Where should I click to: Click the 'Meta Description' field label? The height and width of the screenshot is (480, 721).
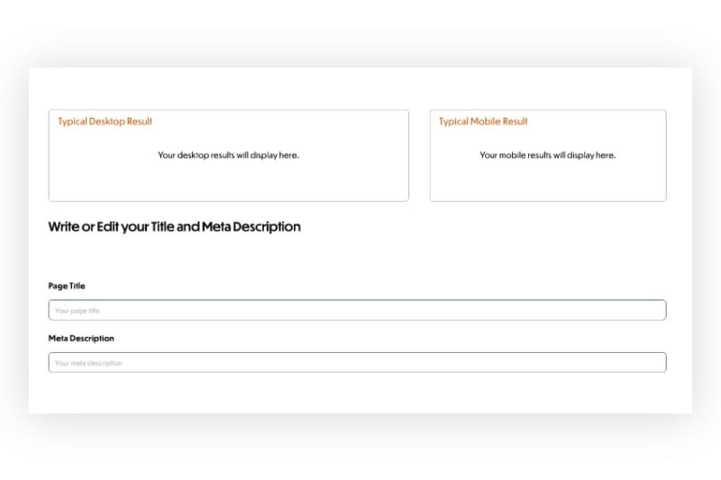tap(81, 339)
